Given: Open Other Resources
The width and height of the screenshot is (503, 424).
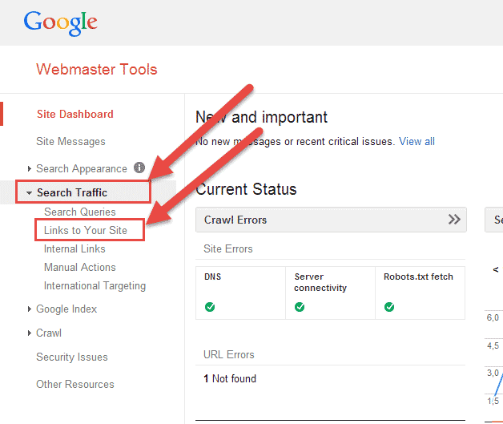Looking at the screenshot, I should click(75, 384).
